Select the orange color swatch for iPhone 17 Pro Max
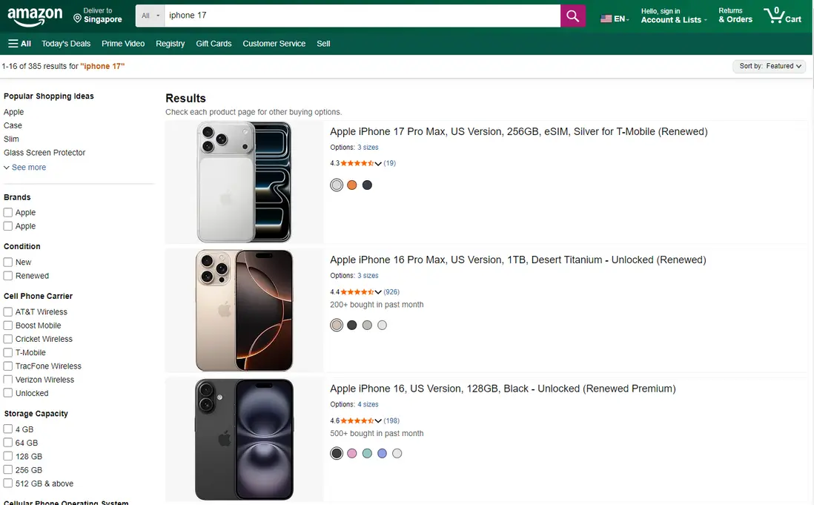The width and height of the screenshot is (814, 505). [x=352, y=185]
